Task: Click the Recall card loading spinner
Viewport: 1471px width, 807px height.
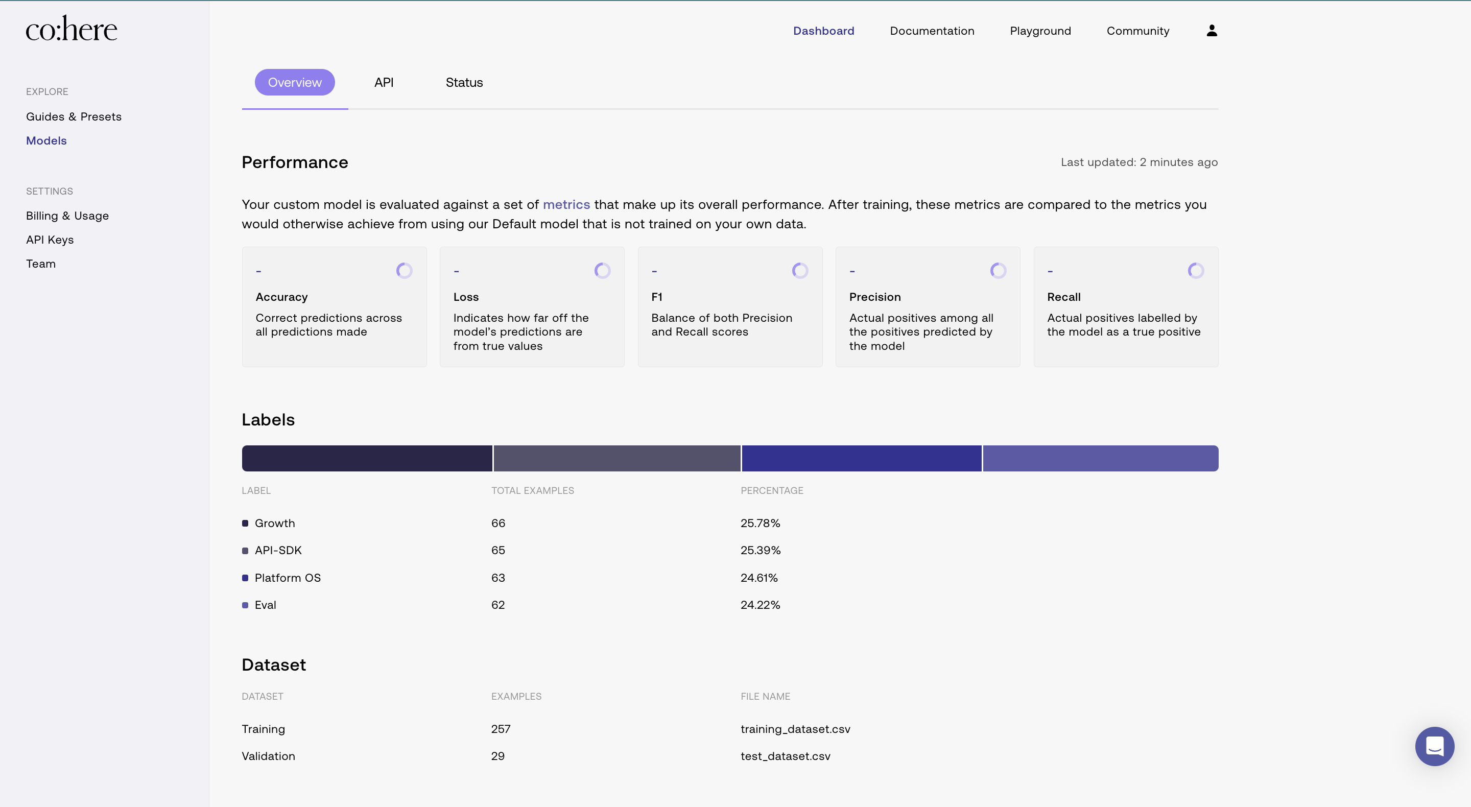Action: [x=1195, y=270]
